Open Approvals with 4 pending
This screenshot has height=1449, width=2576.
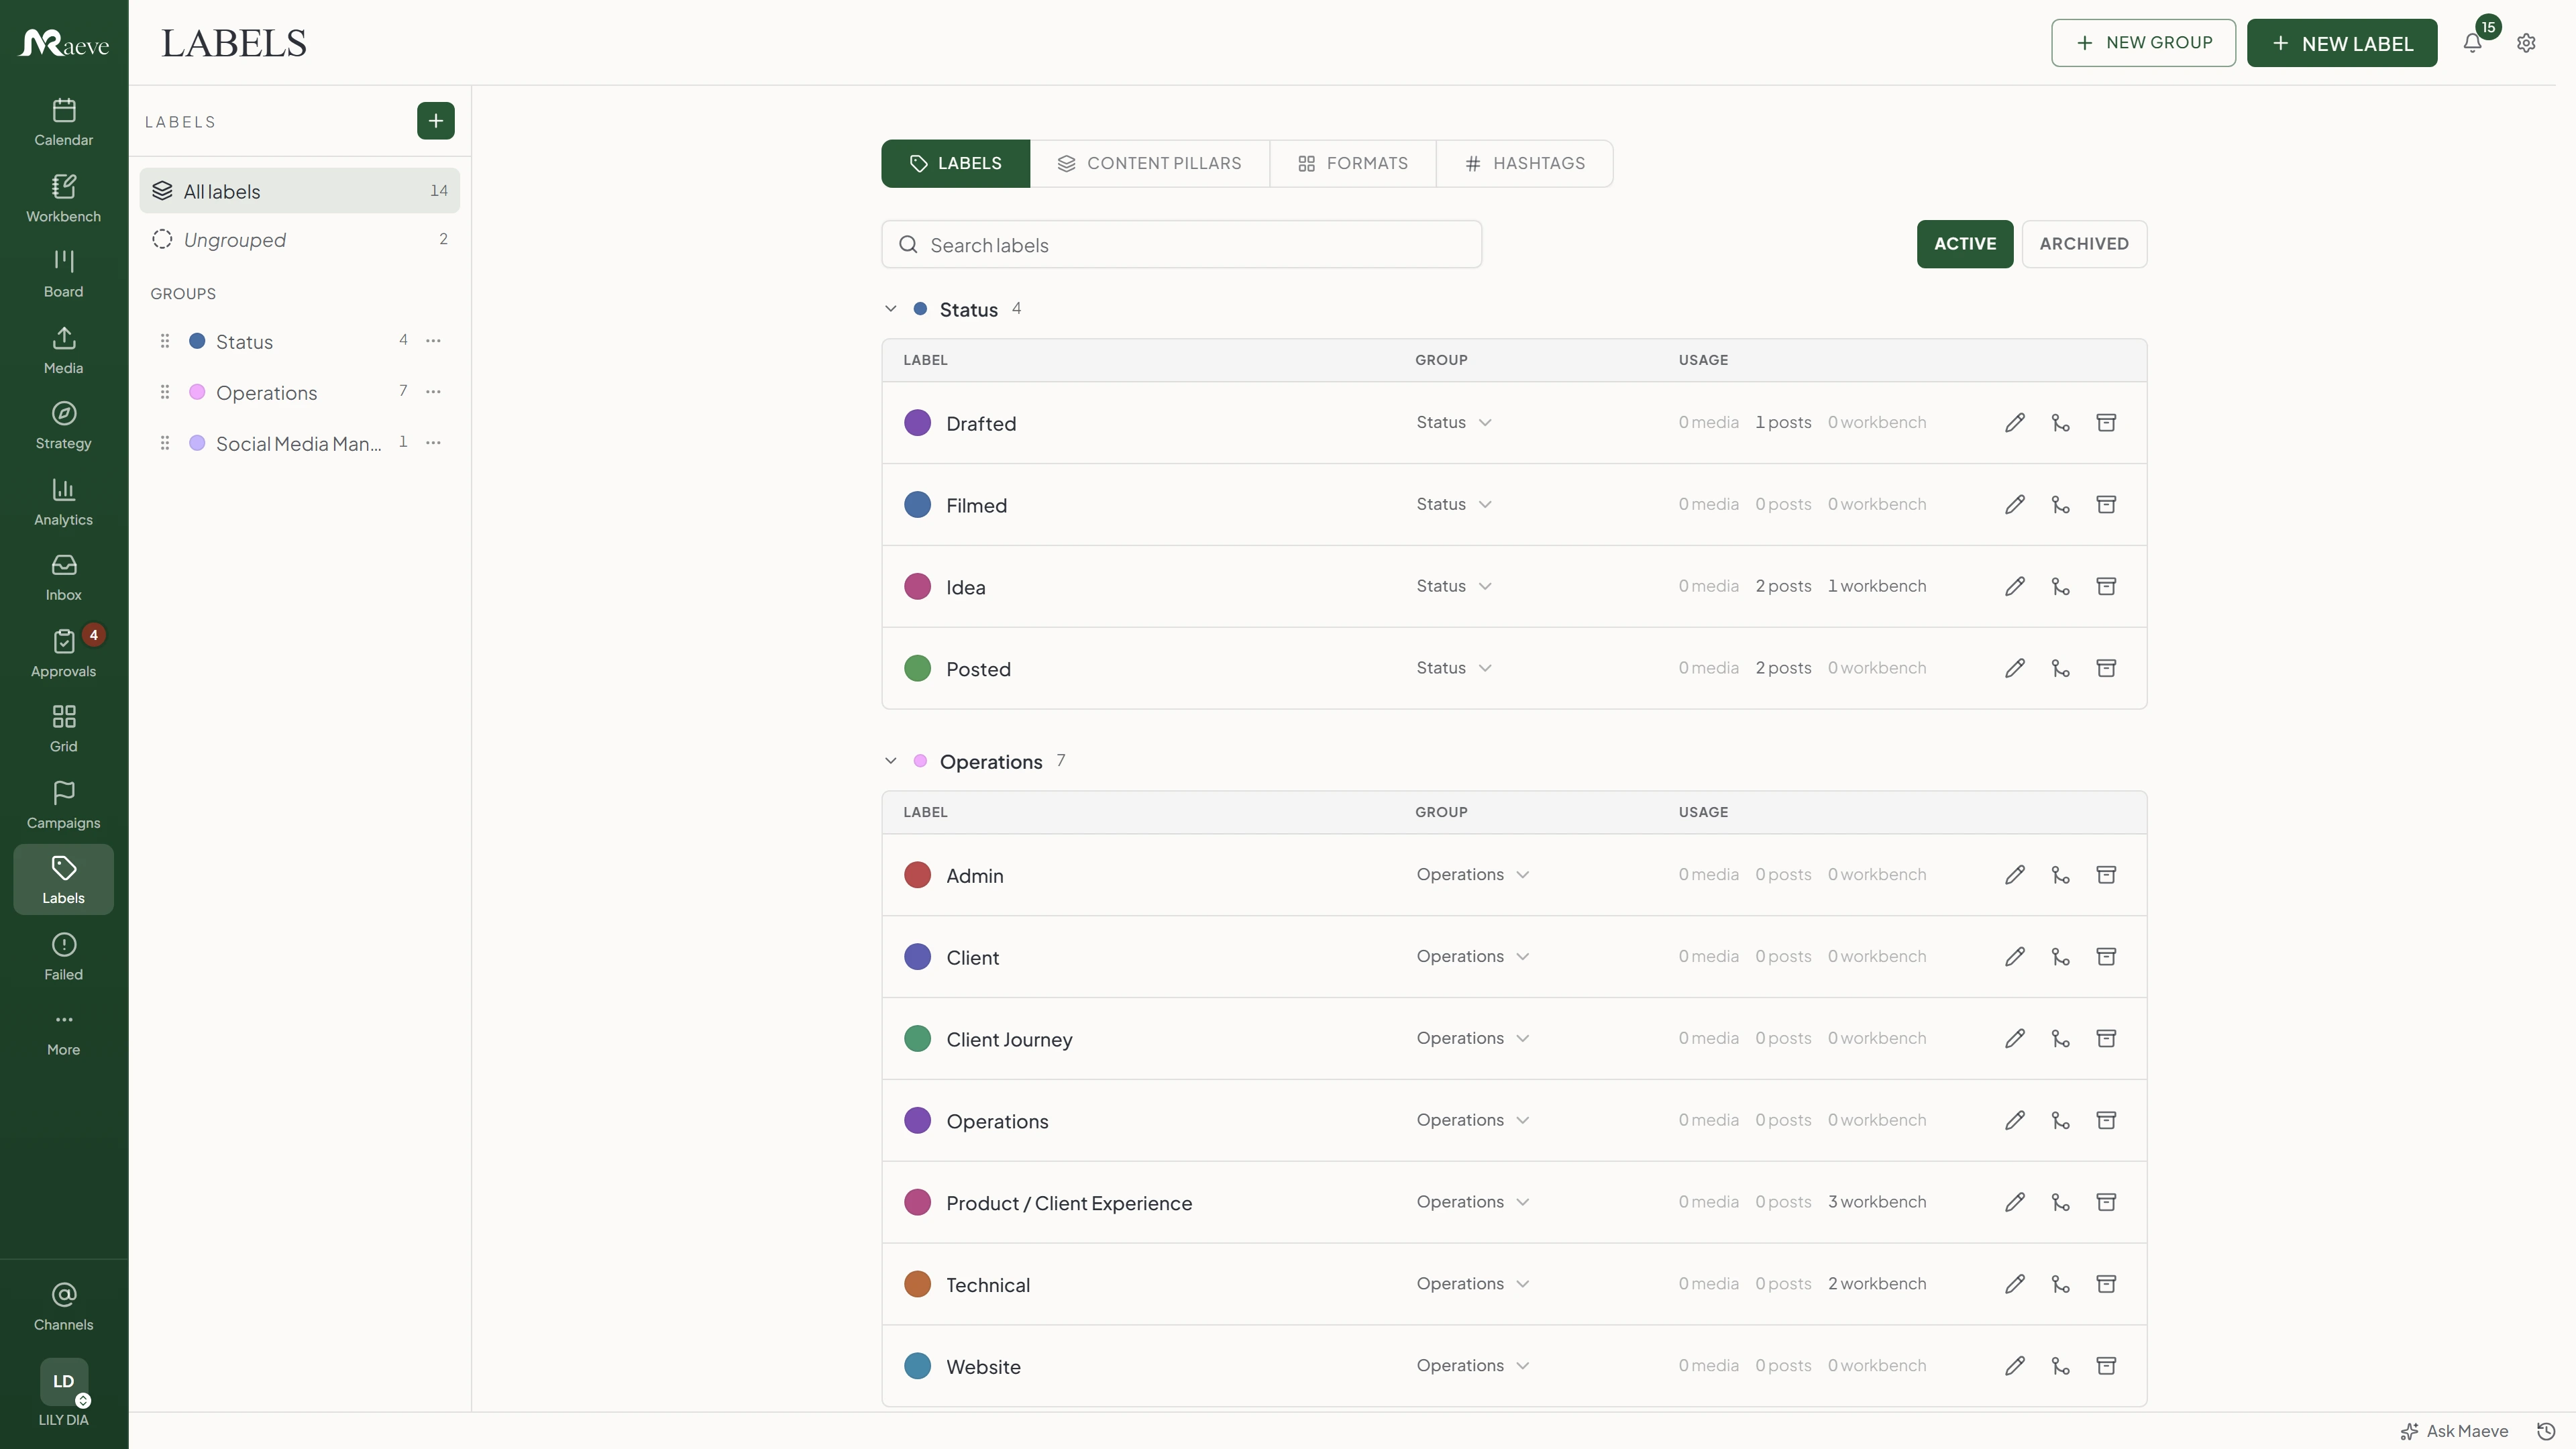click(x=63, y=653)
